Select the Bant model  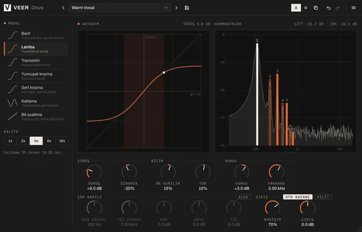pos(36,35)
